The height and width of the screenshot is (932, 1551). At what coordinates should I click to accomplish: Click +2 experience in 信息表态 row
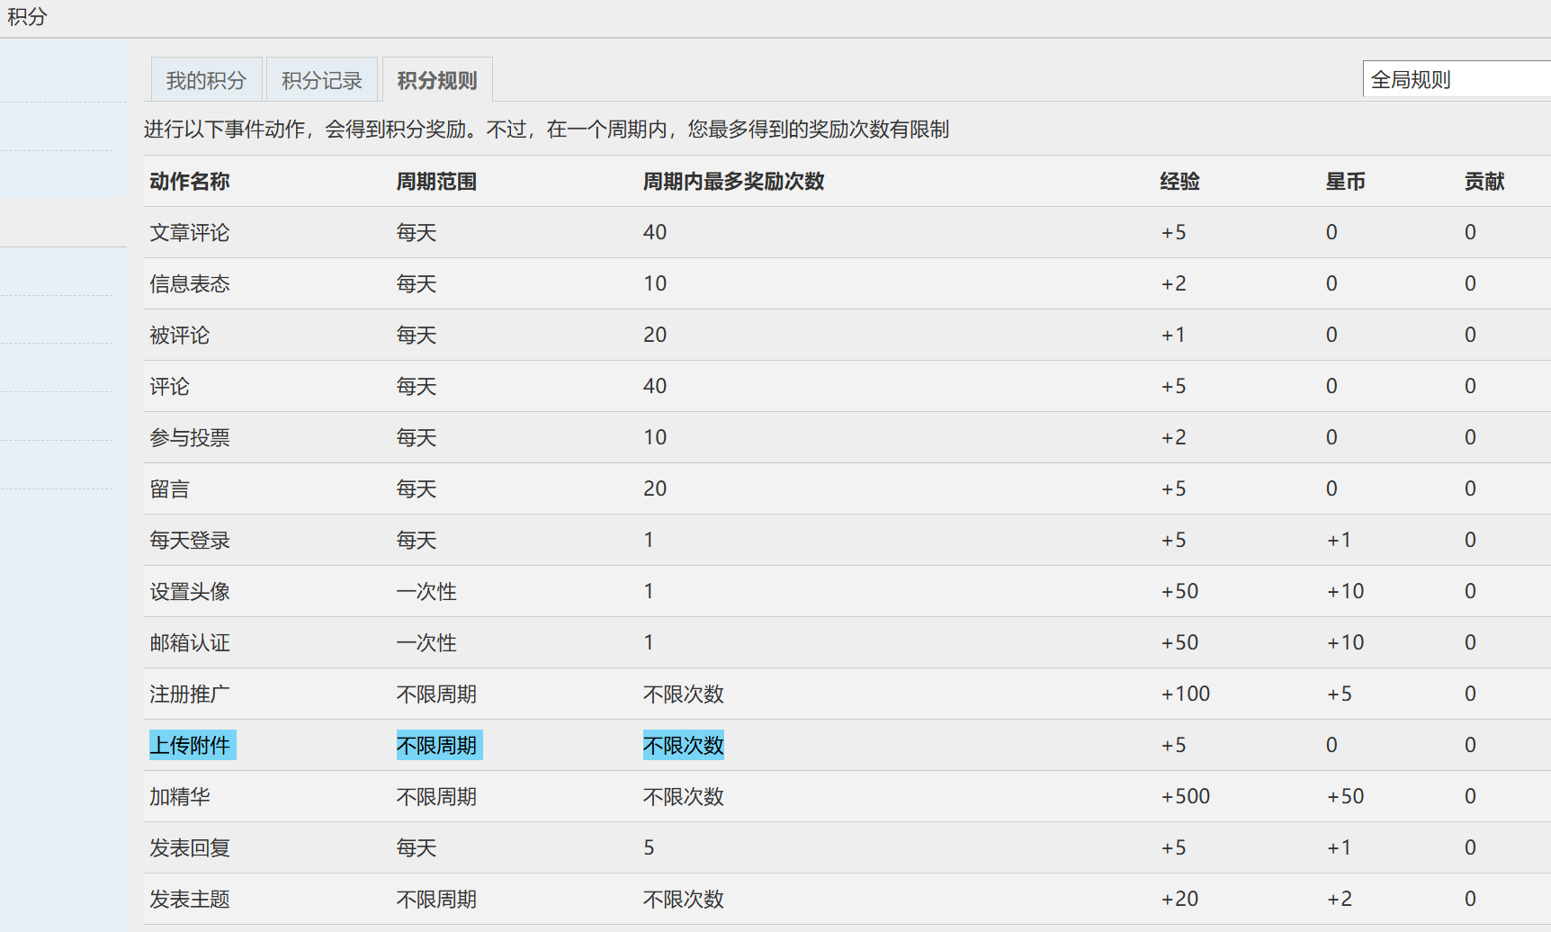click(1173, 283)
